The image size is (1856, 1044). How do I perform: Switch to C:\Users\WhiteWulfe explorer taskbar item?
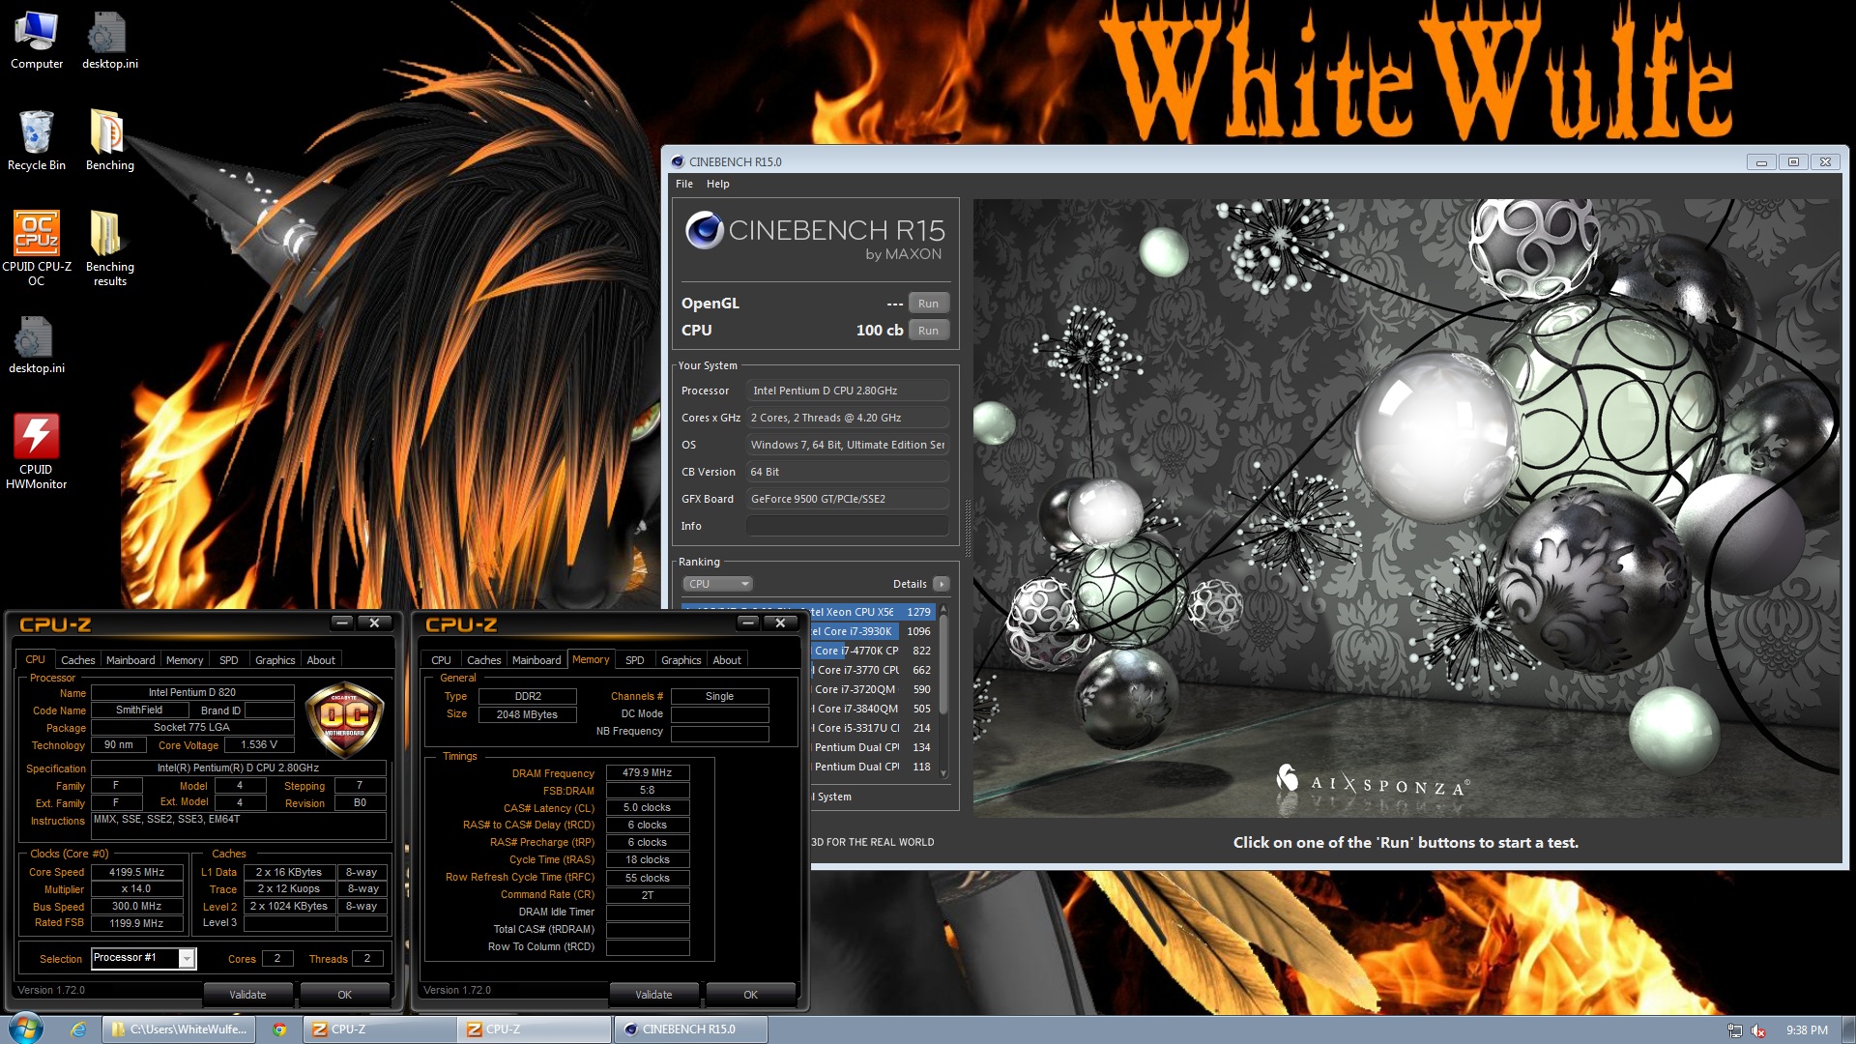[x=180, y=1029]
